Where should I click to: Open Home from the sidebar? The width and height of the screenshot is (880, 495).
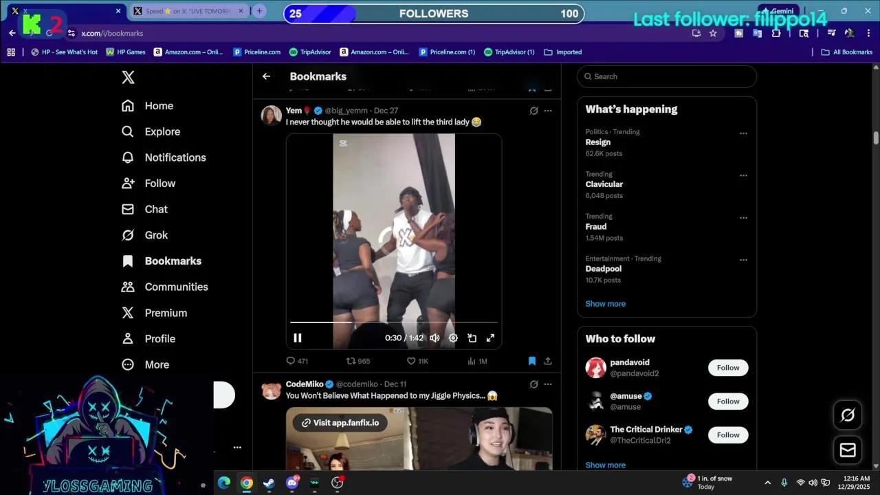tap(147, 106)
